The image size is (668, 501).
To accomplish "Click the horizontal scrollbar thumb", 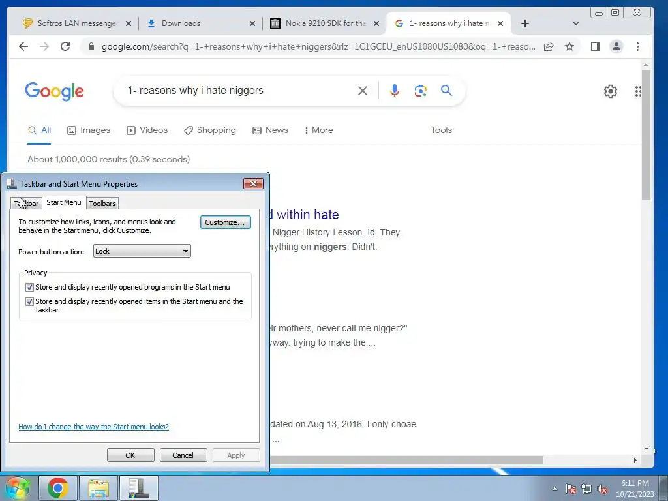I will pyautogui.click(x=406, y=460).
